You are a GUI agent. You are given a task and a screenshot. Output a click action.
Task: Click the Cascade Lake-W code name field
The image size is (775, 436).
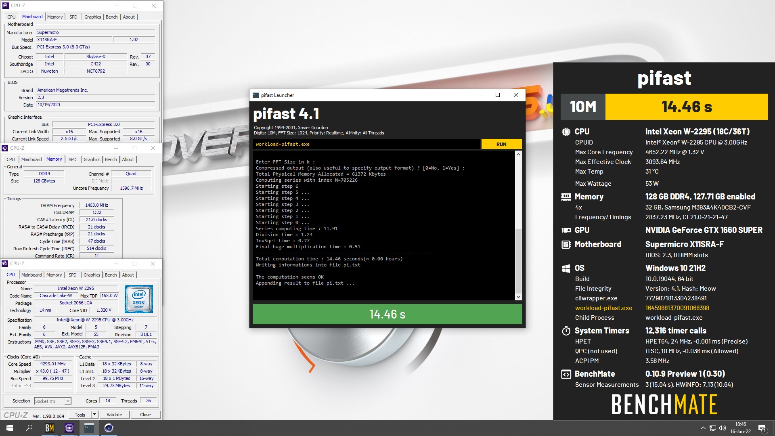click(x=56, y=296)
